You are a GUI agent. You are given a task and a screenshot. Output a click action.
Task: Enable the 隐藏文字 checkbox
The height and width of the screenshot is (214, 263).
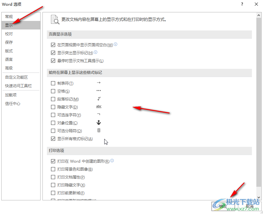[x=53, y=107]
